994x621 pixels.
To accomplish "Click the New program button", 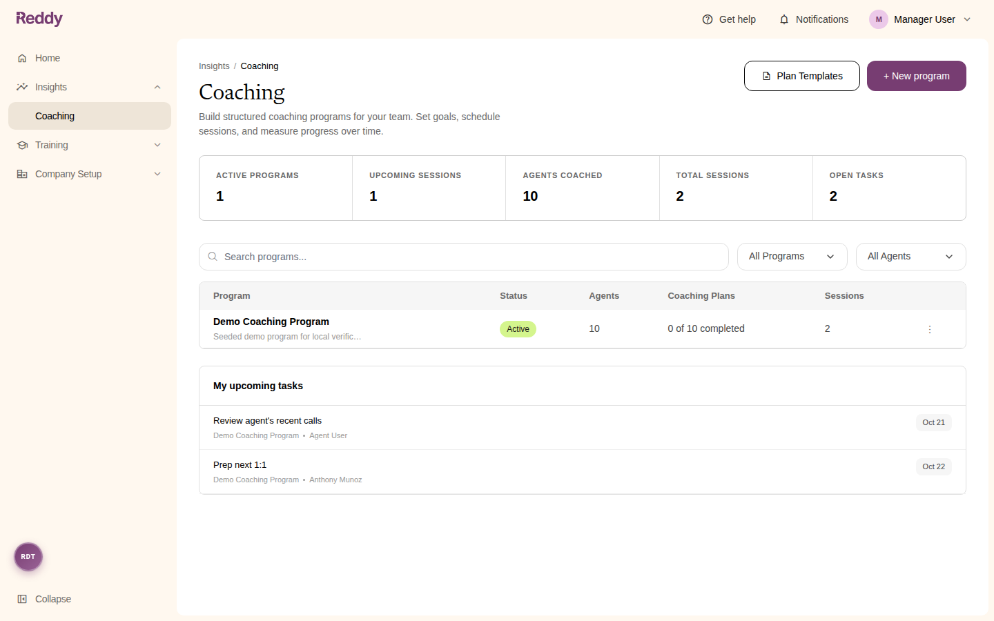I will 917,76.
